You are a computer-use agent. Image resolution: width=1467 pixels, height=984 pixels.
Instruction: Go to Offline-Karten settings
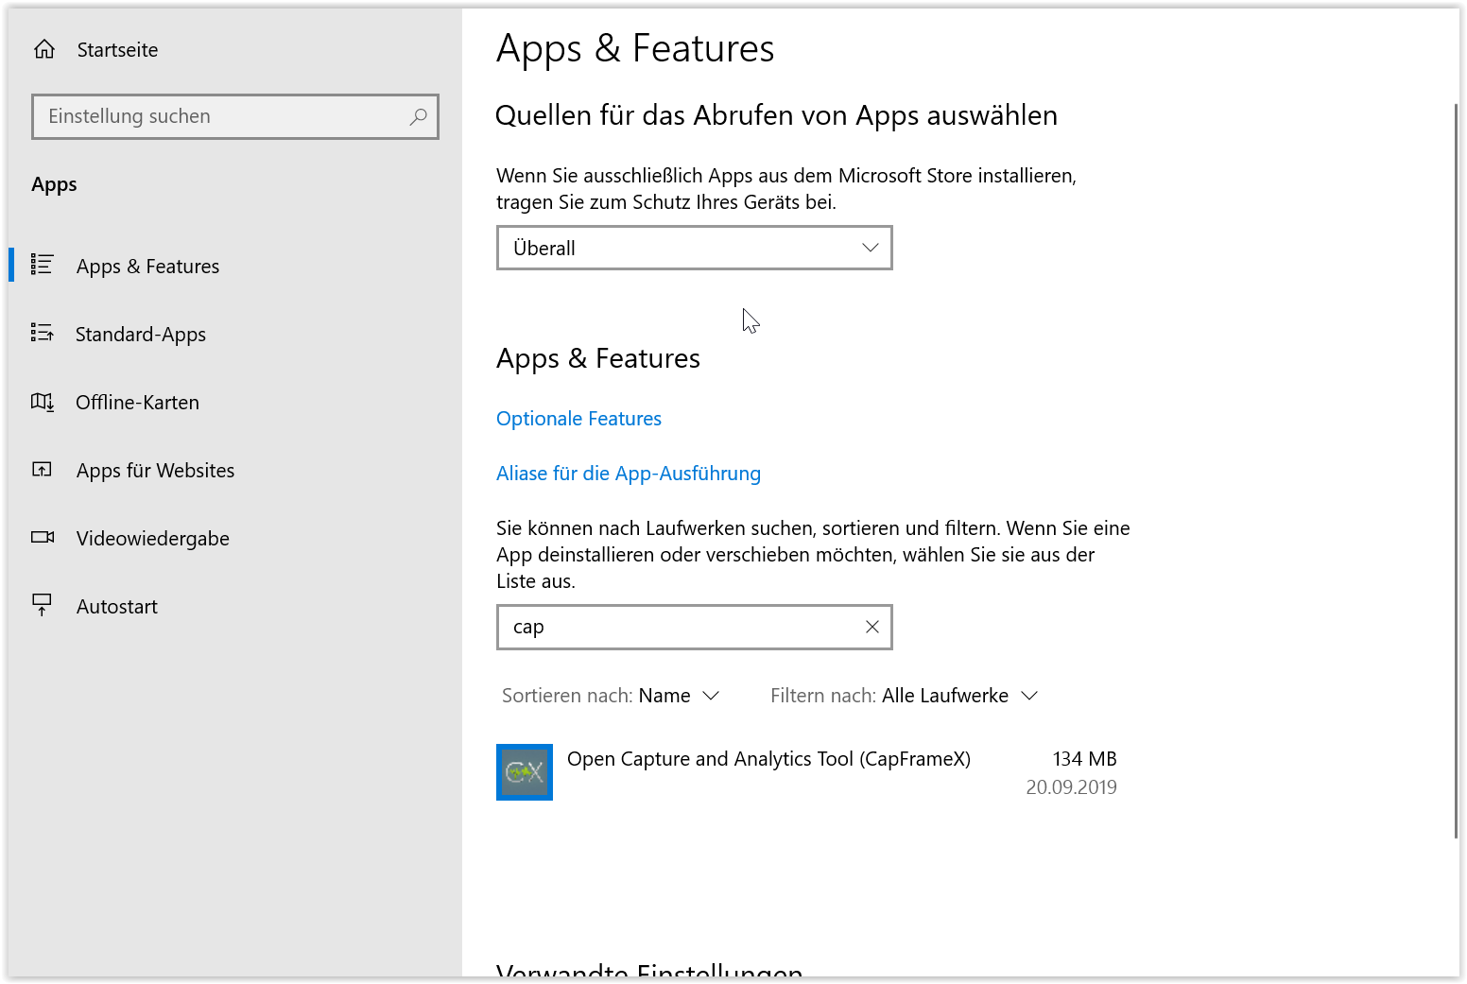pyautogui.click(x=137, y=403)
